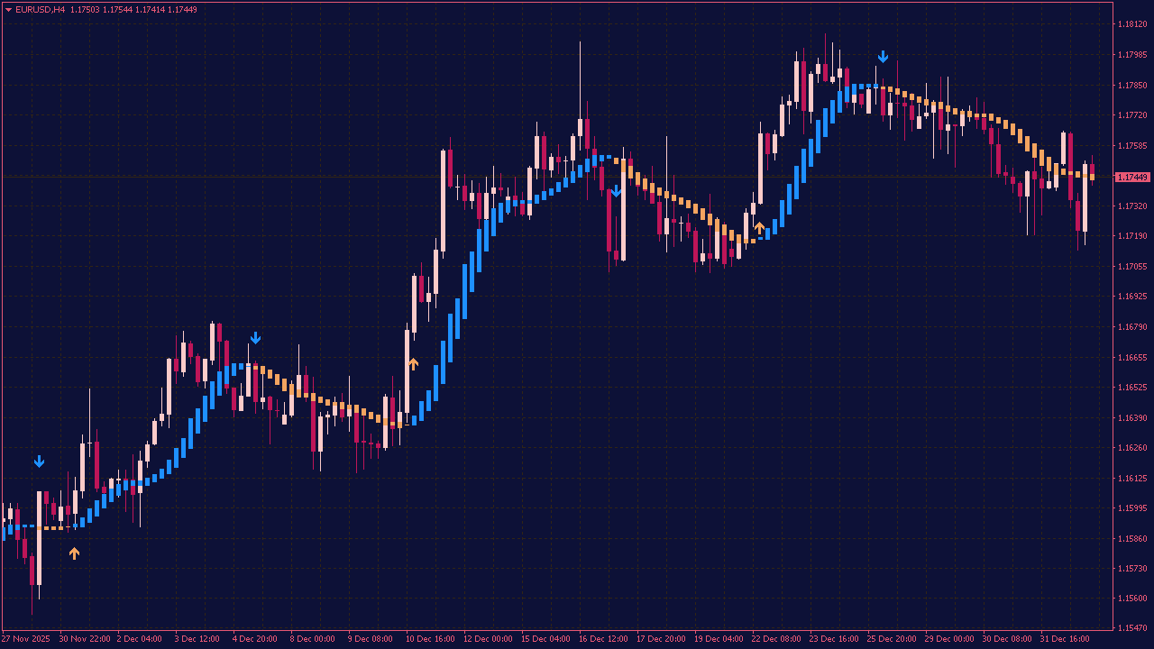Click the 27 Nov 2025 date label
The width and height of the screenshot is (1154, 649).
(26, 639)
